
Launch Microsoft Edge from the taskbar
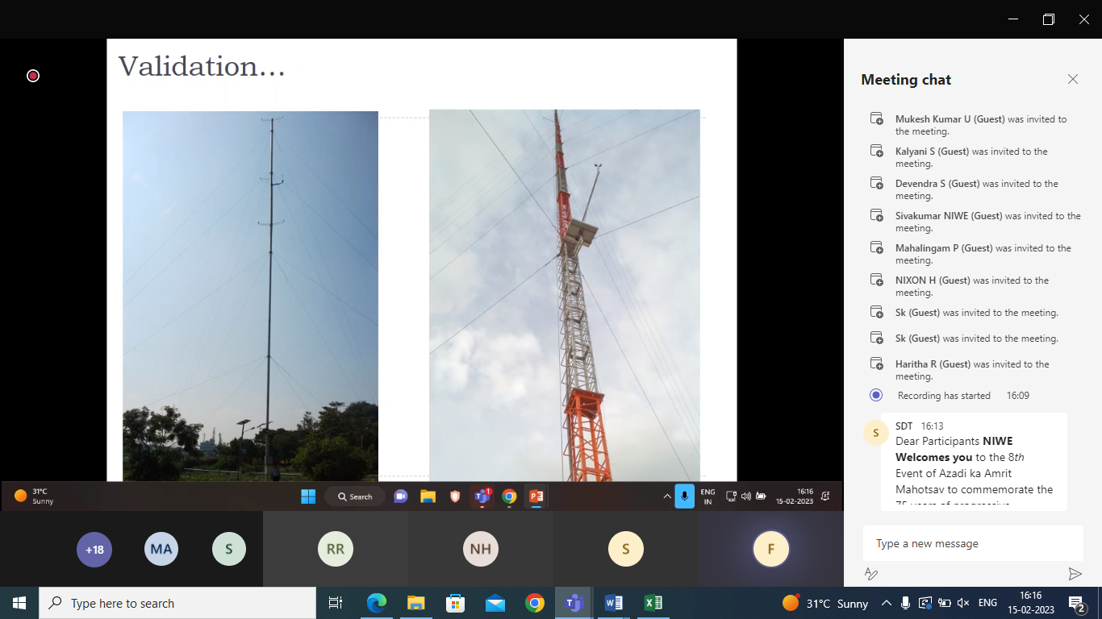[376, 603]
